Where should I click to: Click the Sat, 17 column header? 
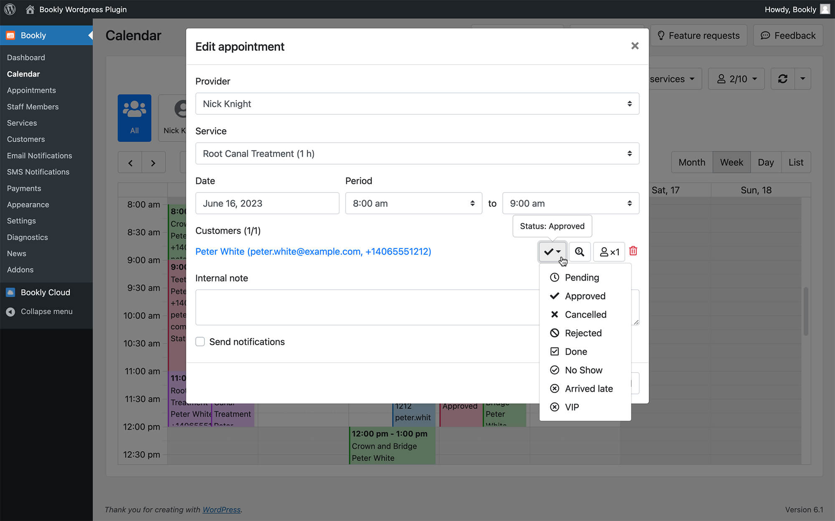(665, 190)
